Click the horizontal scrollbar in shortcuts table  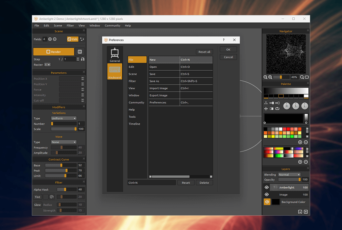point(181,176)
